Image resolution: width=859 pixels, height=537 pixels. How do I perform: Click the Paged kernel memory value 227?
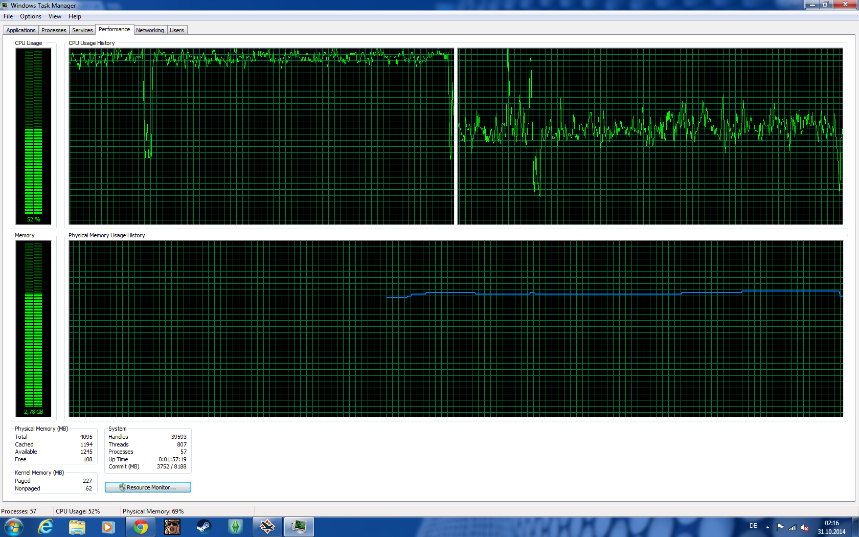87,481
